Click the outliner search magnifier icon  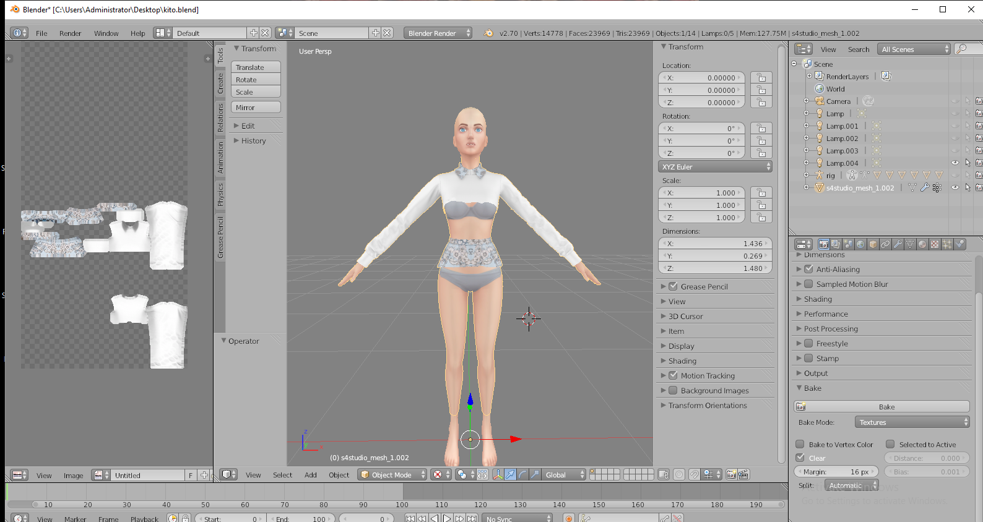962,49
